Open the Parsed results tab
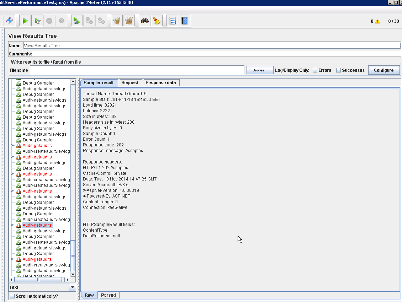This screenshot has height=302, width=402. (109, 295)
